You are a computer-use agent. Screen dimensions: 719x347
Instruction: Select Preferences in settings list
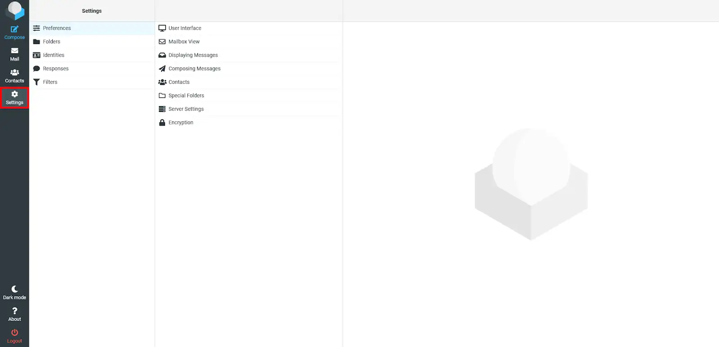tap(57, 28)
